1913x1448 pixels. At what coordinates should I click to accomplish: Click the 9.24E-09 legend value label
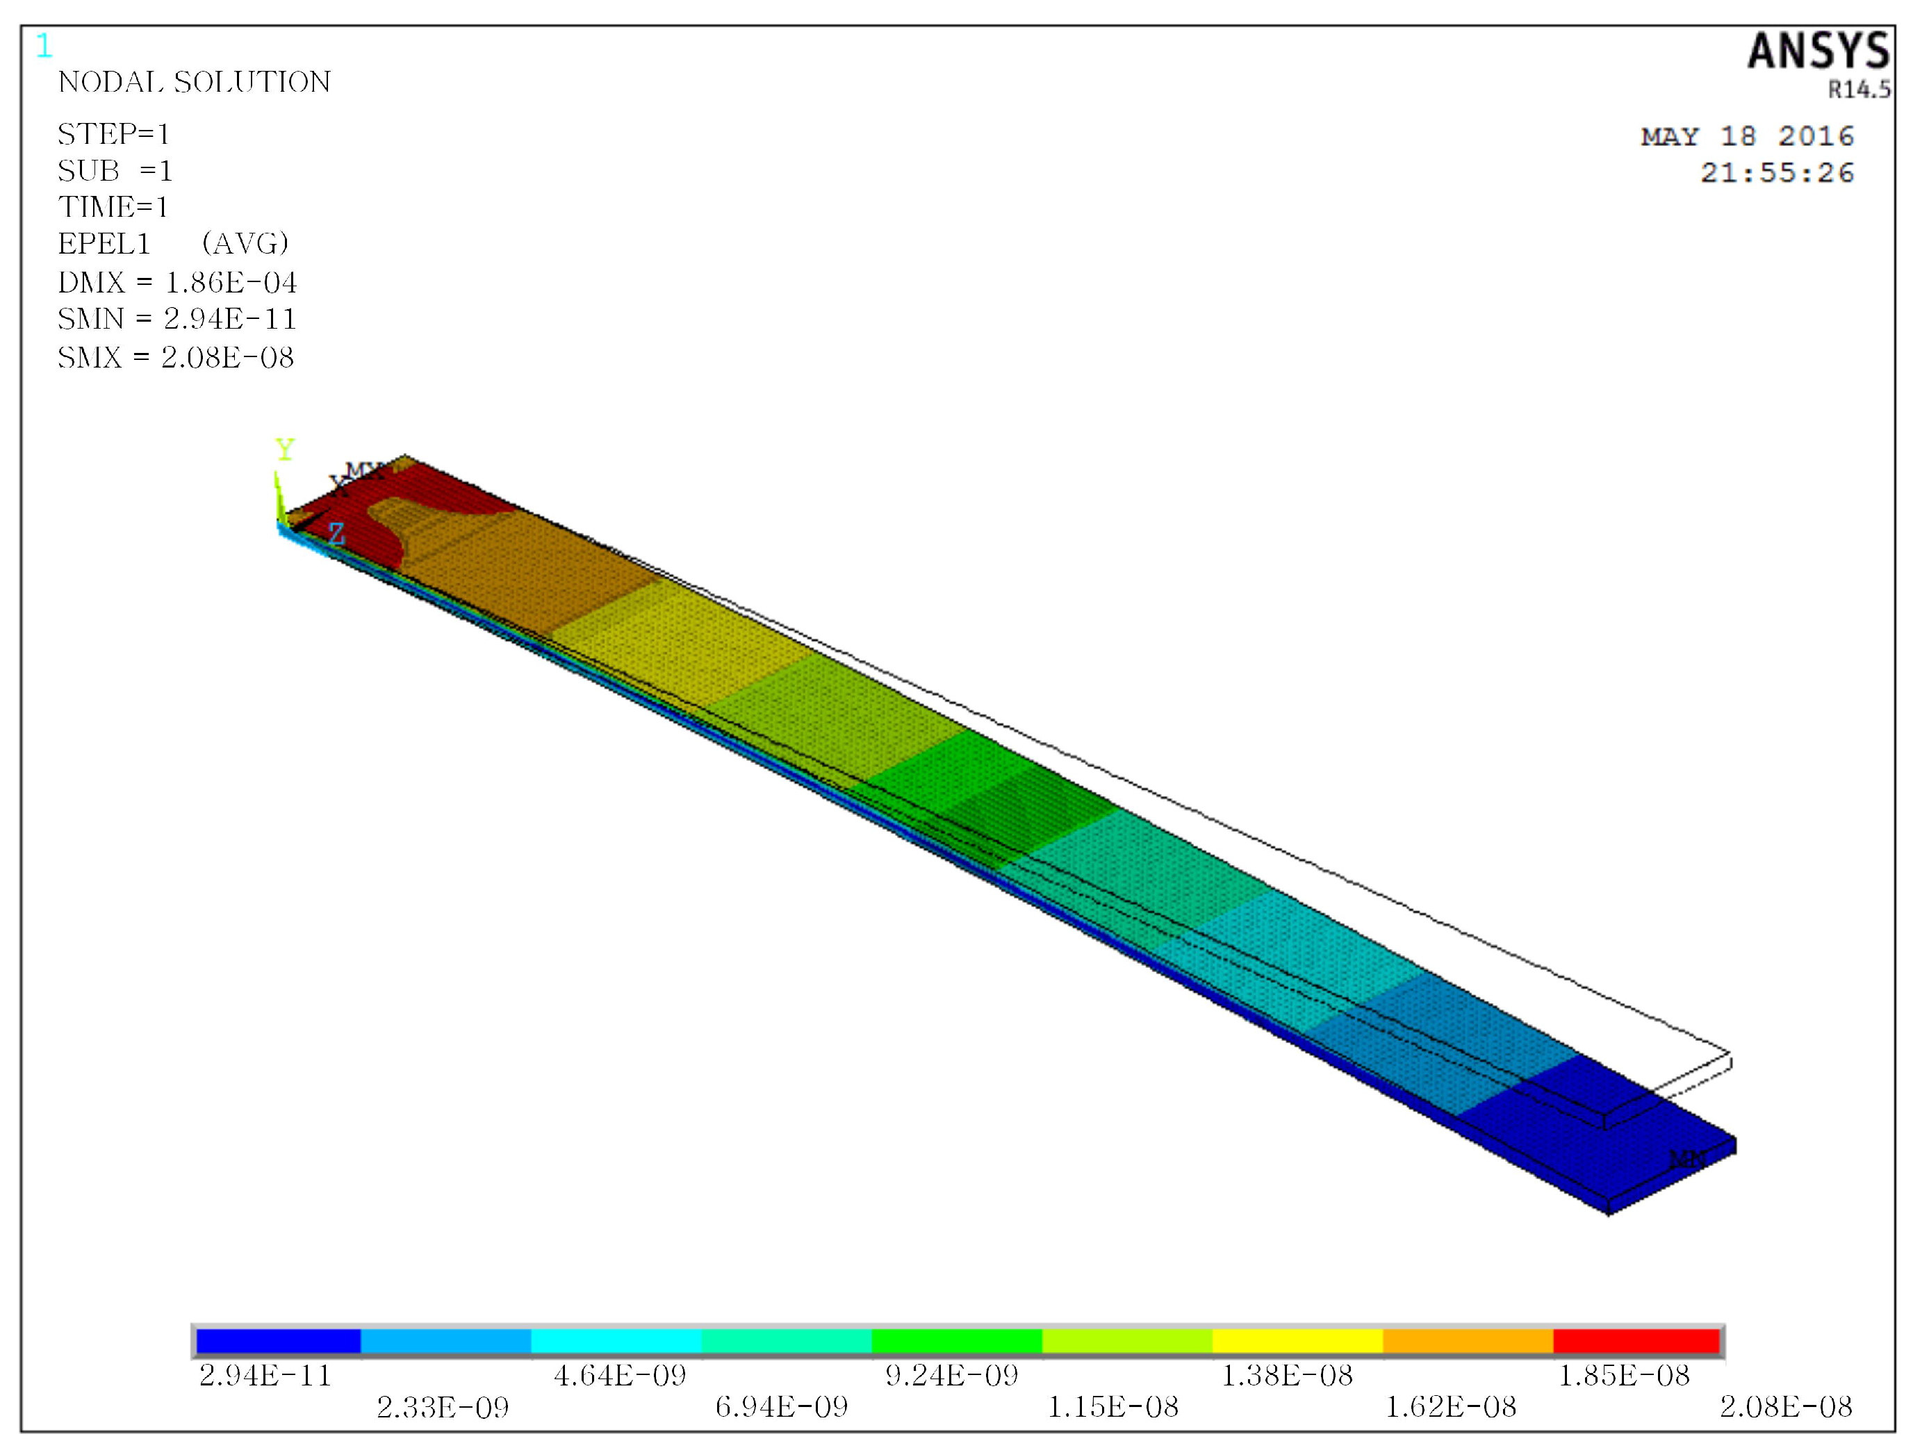pyautogui.click(x=951, y=1375)
